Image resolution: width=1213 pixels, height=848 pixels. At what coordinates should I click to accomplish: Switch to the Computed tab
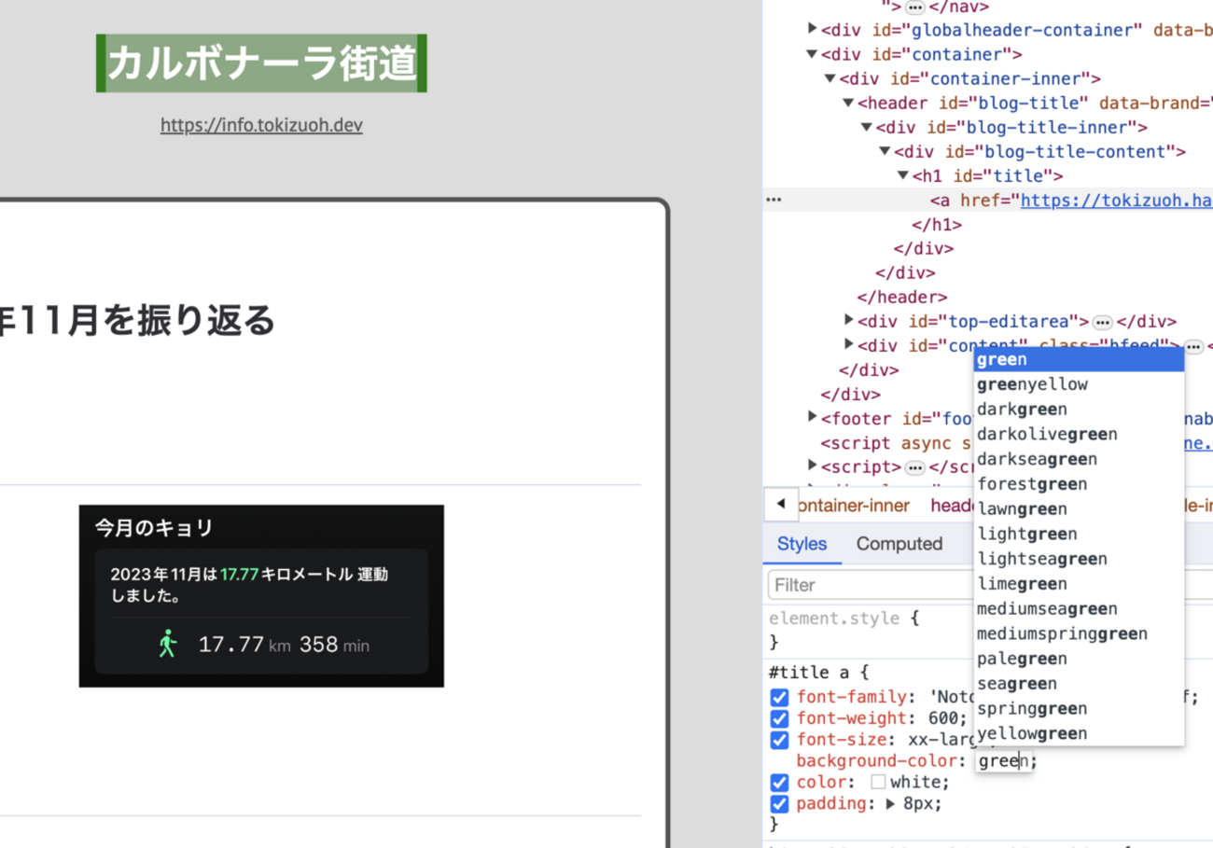coord(899,544)
